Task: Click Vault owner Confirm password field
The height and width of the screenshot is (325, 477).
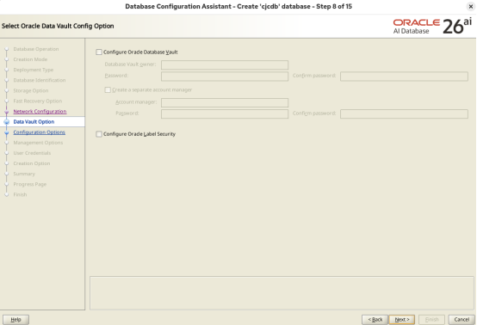Action: click(x=404, y=76)
